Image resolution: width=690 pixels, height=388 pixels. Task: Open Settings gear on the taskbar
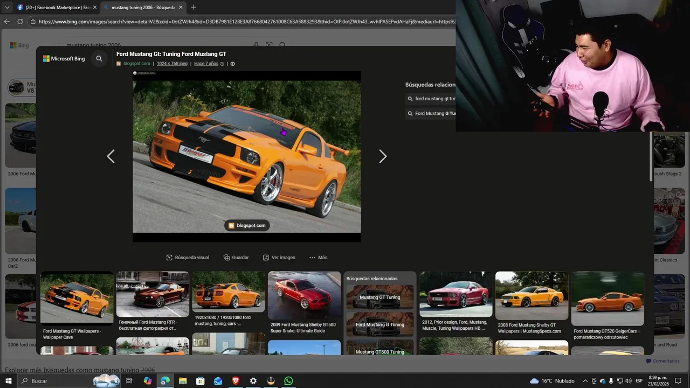click(x=253, y=381)
